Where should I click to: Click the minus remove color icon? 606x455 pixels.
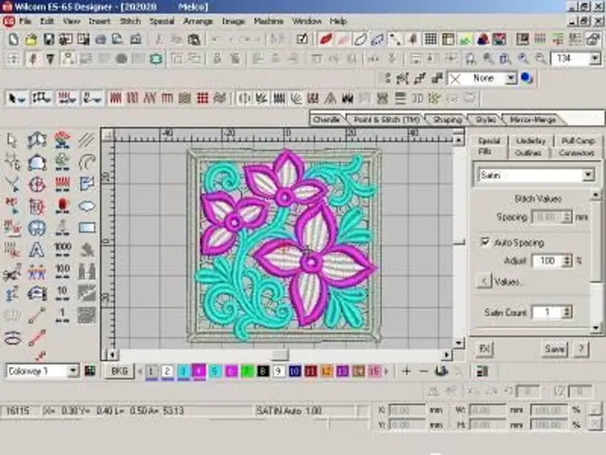click(424, 372)
